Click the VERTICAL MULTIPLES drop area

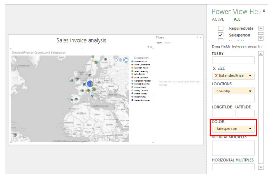click(233, 147)
